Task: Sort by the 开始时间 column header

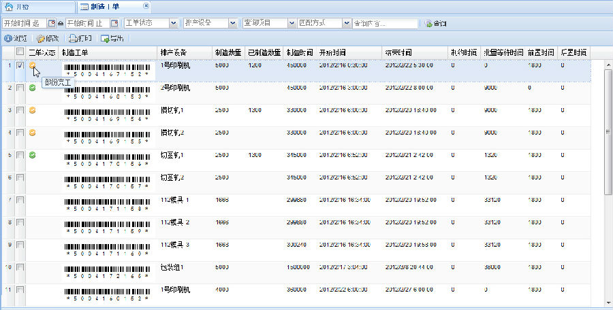Action: tap(349, 52)
